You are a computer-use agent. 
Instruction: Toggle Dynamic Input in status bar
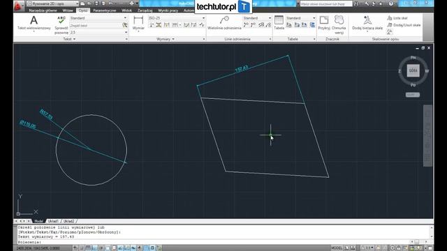click(133, 248)
